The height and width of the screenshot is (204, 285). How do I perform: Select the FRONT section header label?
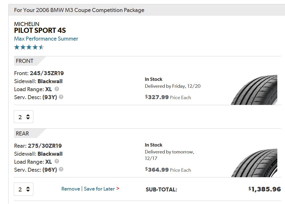coord(25,61)
